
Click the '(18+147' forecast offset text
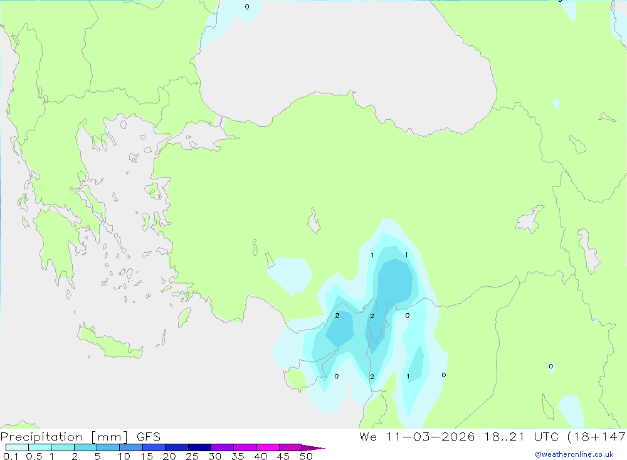597,436
